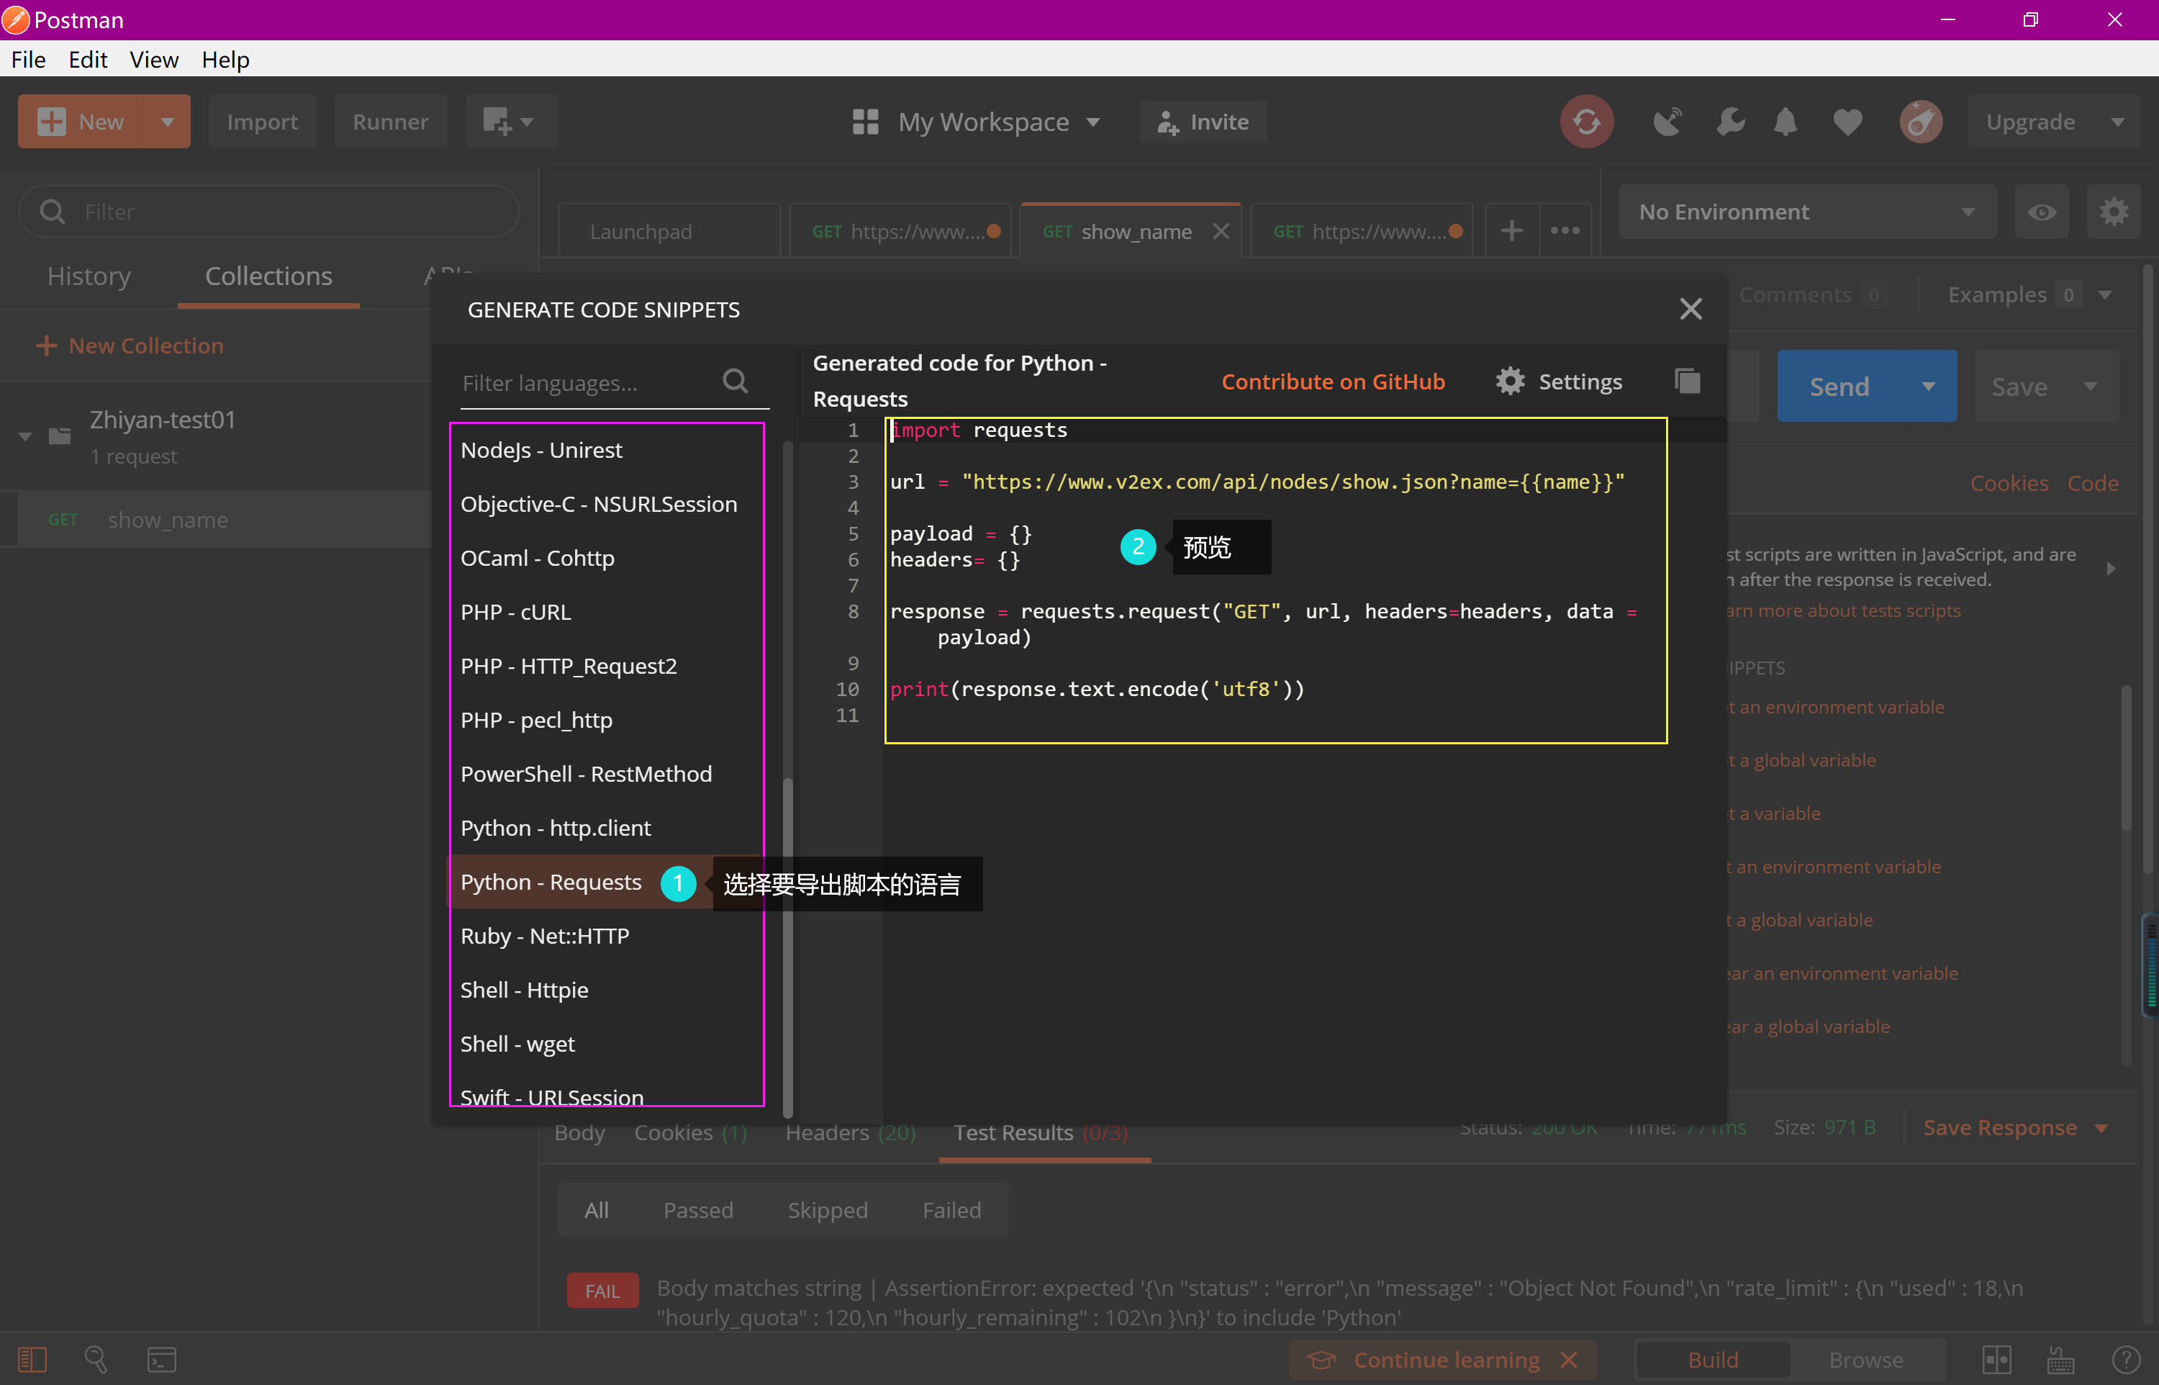Create a New Collection
The width and height of the screenshot is (2159, 1385).
click(130, 346)
